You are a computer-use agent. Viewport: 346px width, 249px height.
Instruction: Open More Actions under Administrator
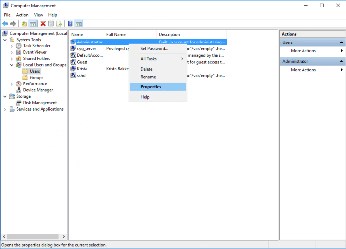click(x=313, y=70)
